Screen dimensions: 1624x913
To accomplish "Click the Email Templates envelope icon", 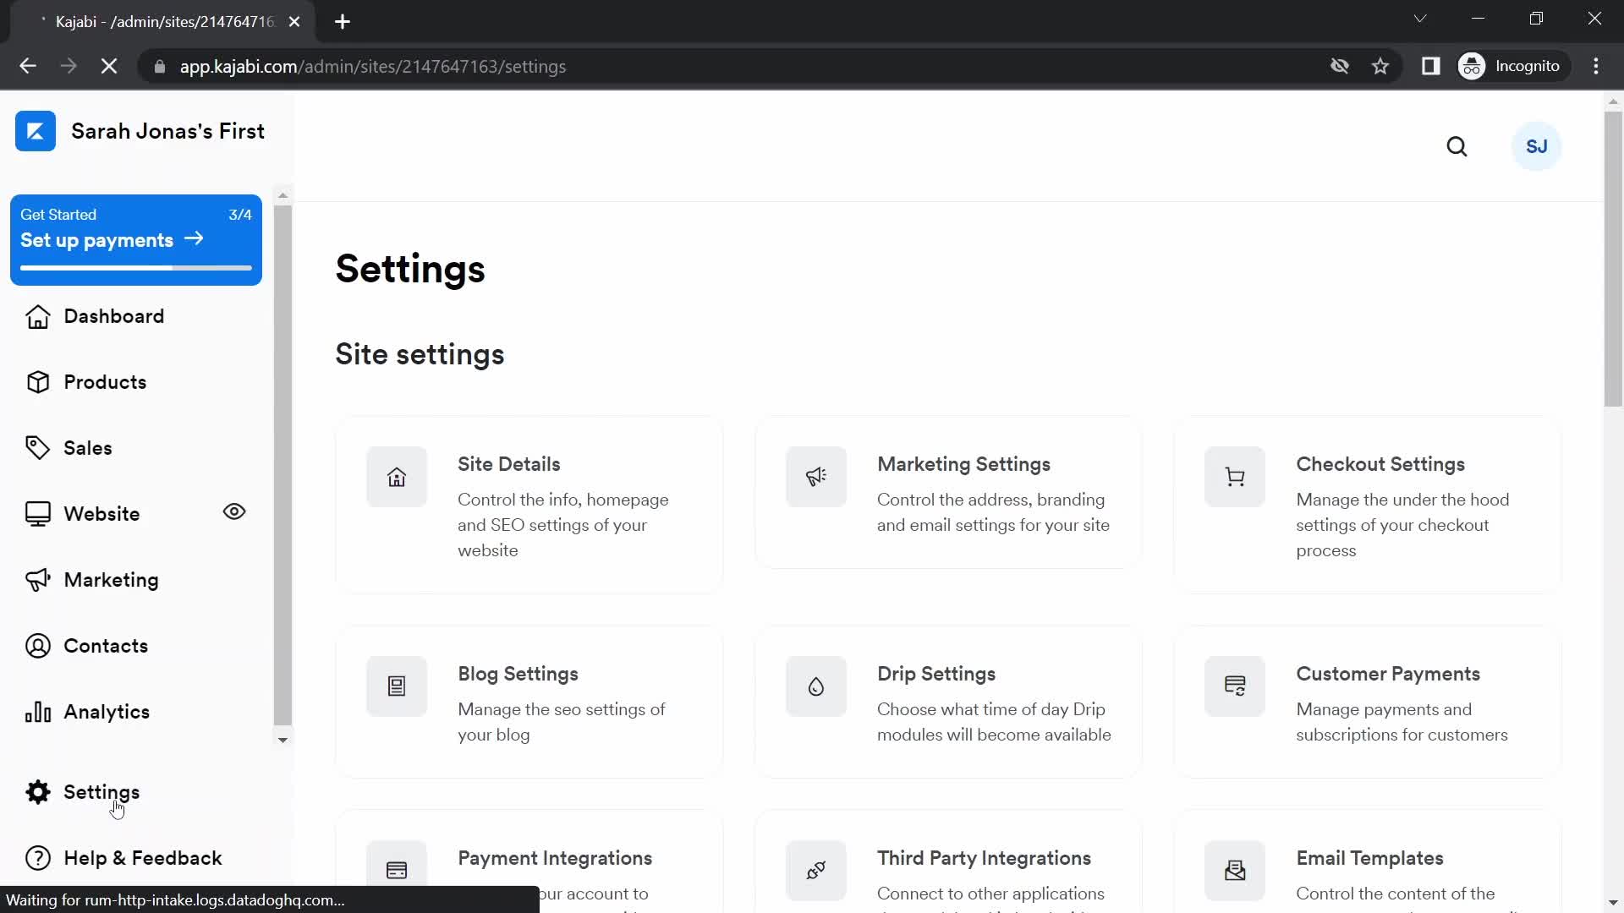I will (x=1235, y=871).
